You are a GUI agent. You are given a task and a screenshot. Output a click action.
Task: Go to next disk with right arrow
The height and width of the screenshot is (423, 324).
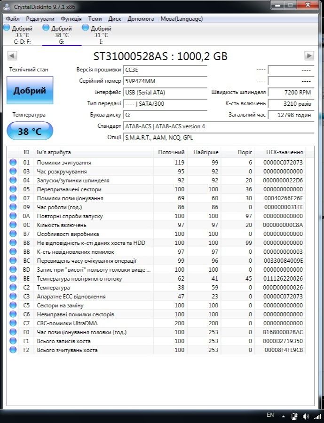(x=309, y=56)
